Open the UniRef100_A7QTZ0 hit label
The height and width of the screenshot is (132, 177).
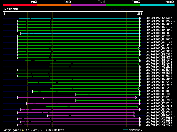click(159, 27)
